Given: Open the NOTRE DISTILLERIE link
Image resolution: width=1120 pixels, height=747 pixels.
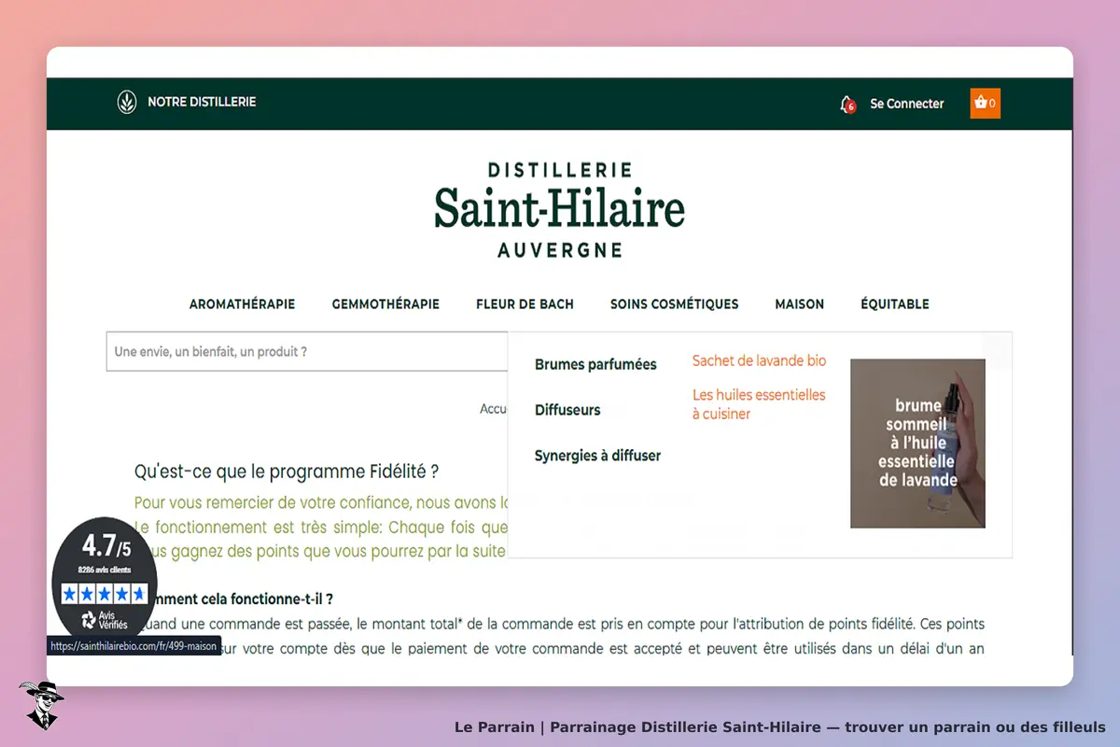Looking at the screenshot, I should coord(202,102).
